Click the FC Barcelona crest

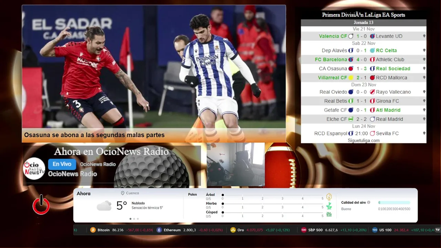click(x=351, y=60)
